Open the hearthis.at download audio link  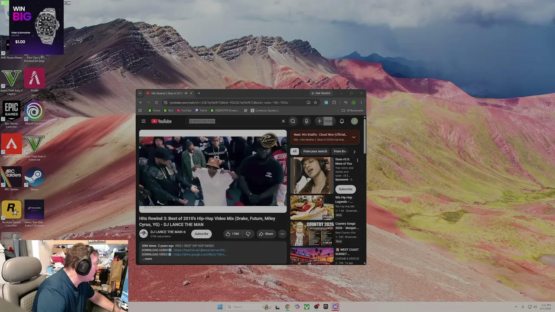click(x=200, y=250)
